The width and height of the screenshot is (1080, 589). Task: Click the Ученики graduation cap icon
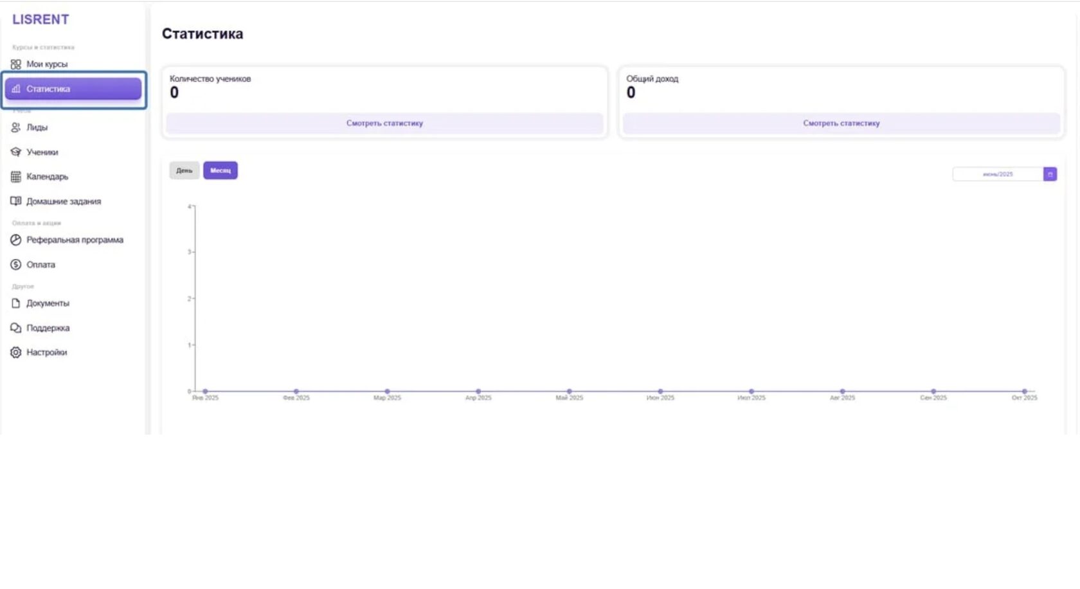pyautogui.click(x=15, y=152)
